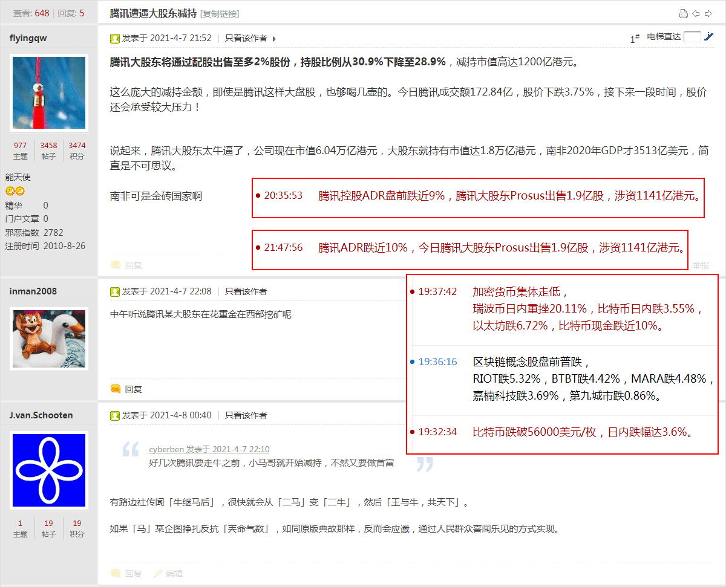Image resolution: width=726 pixels, height=587 pixels.
Task: Click the 1# floor number link
Action: point(635,39)
